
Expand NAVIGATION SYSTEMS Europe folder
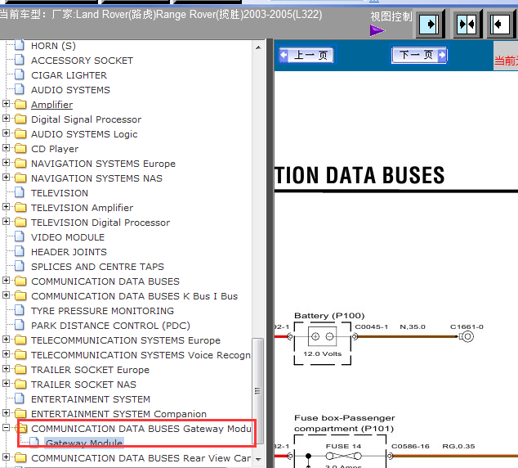(6, 163)
